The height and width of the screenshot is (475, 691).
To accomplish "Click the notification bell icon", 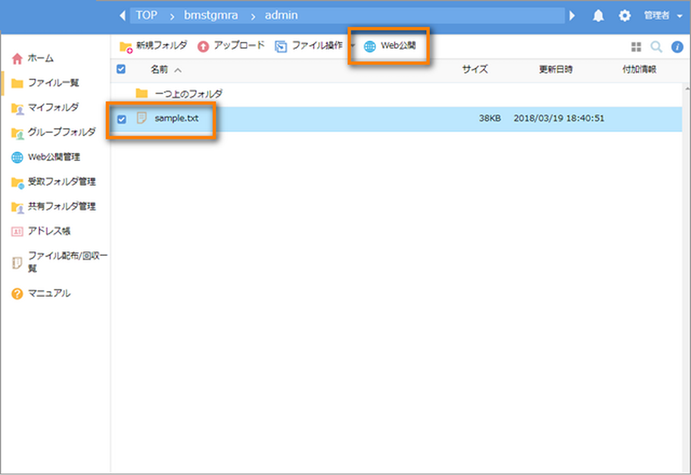I will [598, 16].
